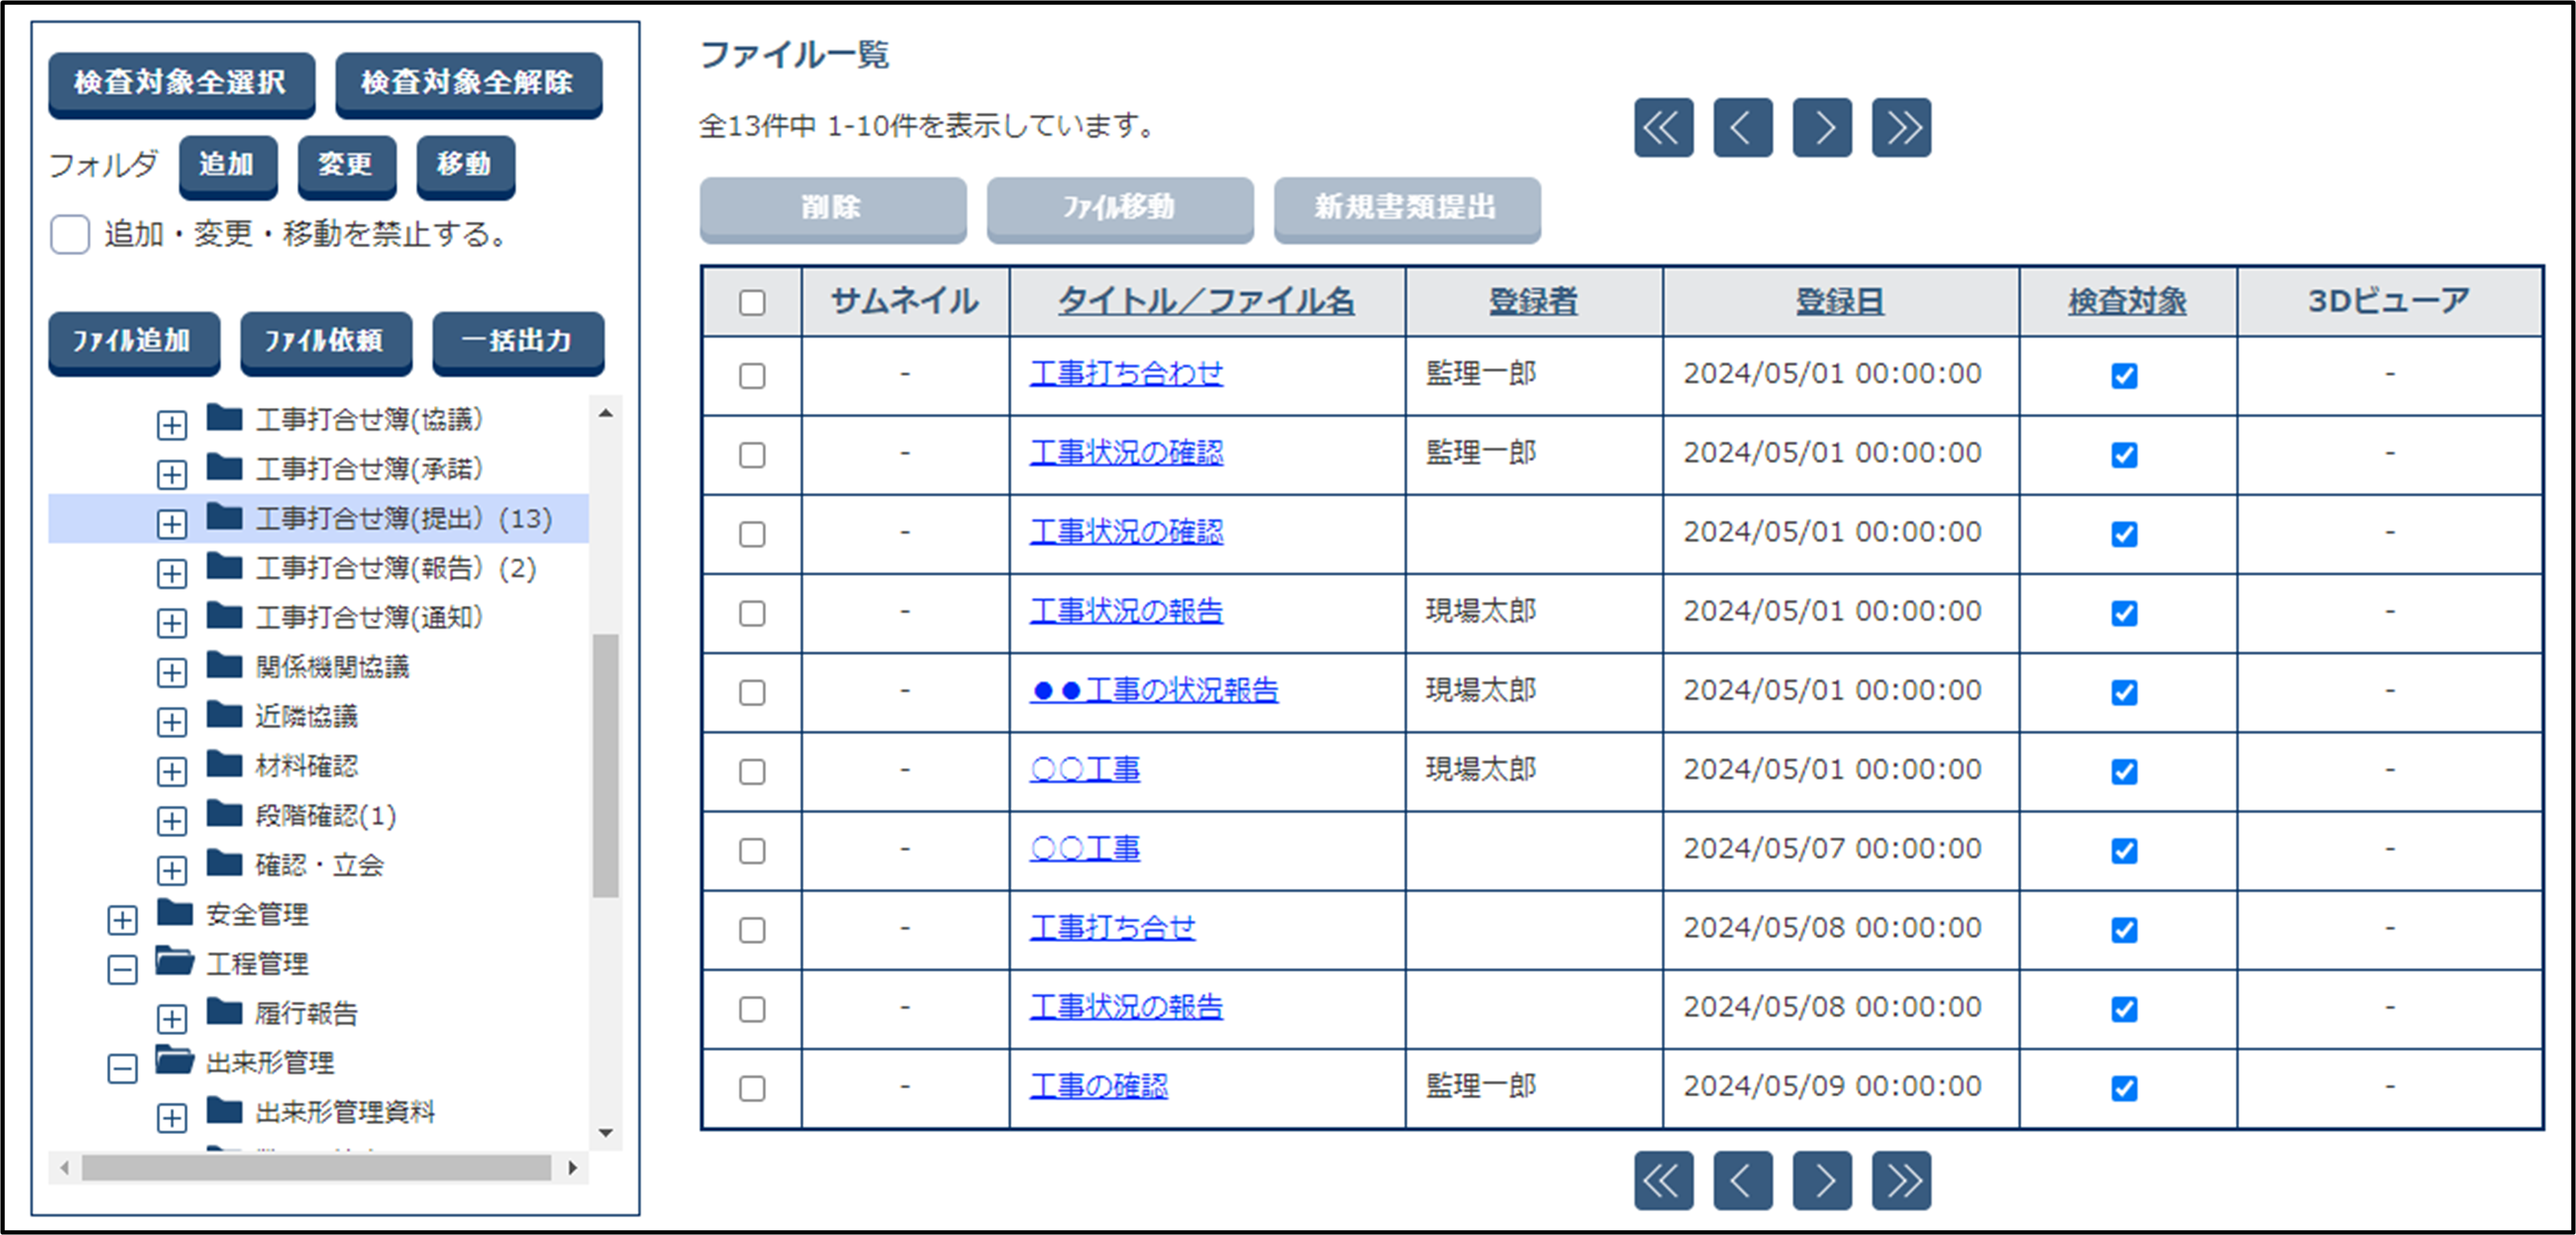Jump to last page via bottom pager

pyautogui.click(x=1901, y=1181)
